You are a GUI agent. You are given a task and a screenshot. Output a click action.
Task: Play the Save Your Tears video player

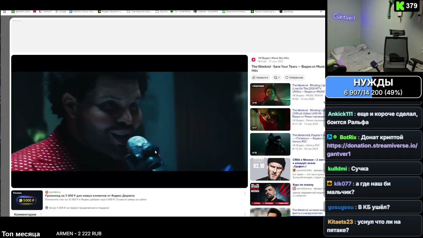pyautogui.click(x=129, y=121)
